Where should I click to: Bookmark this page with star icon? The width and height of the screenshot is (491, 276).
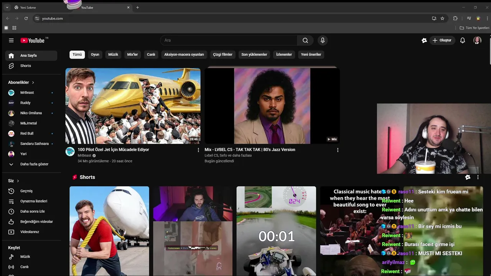point(442,18)
